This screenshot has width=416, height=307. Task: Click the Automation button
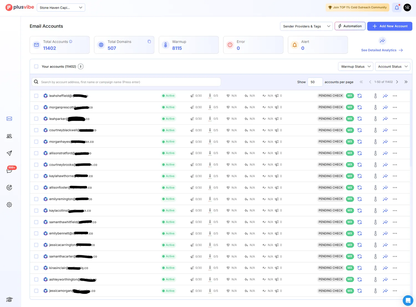coord(350,26)
